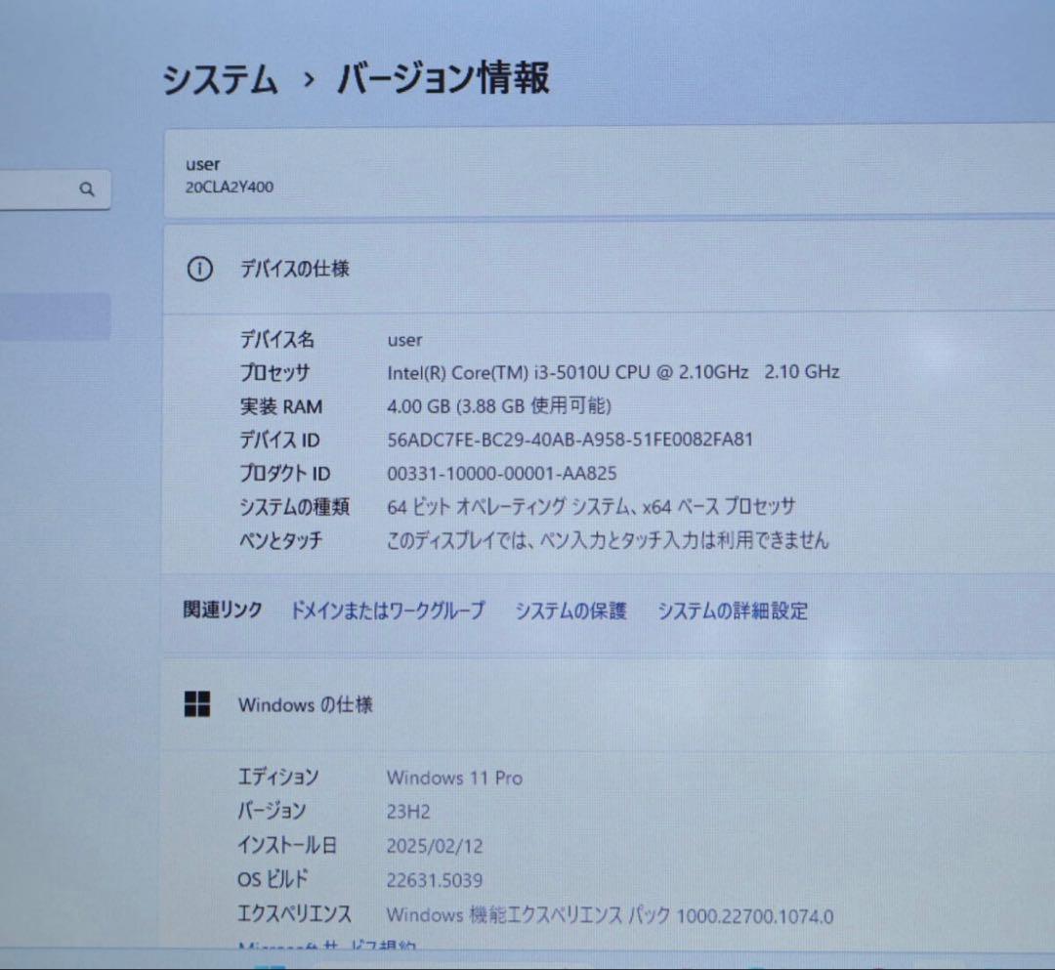This screenshot has width=1055, height=970.
Task: Select the highlighted item in the left sidebar
Action: (x=54, y=316)
